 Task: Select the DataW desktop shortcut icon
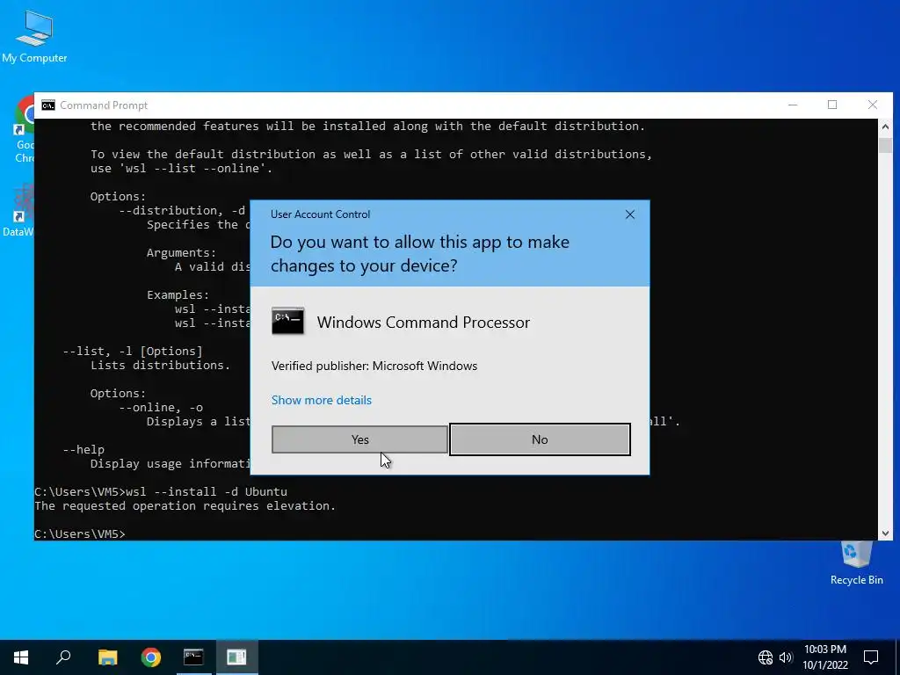point(23,210)
